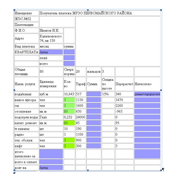This screenshot has height=177, width=182.
Task: Click the 'Адрес' label cell
Action: (x=26, y=38)
